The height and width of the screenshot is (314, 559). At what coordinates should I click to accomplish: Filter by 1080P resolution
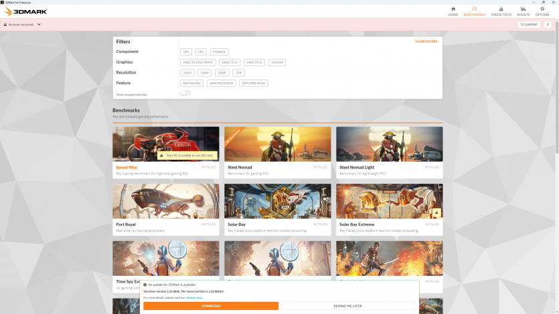222,73
